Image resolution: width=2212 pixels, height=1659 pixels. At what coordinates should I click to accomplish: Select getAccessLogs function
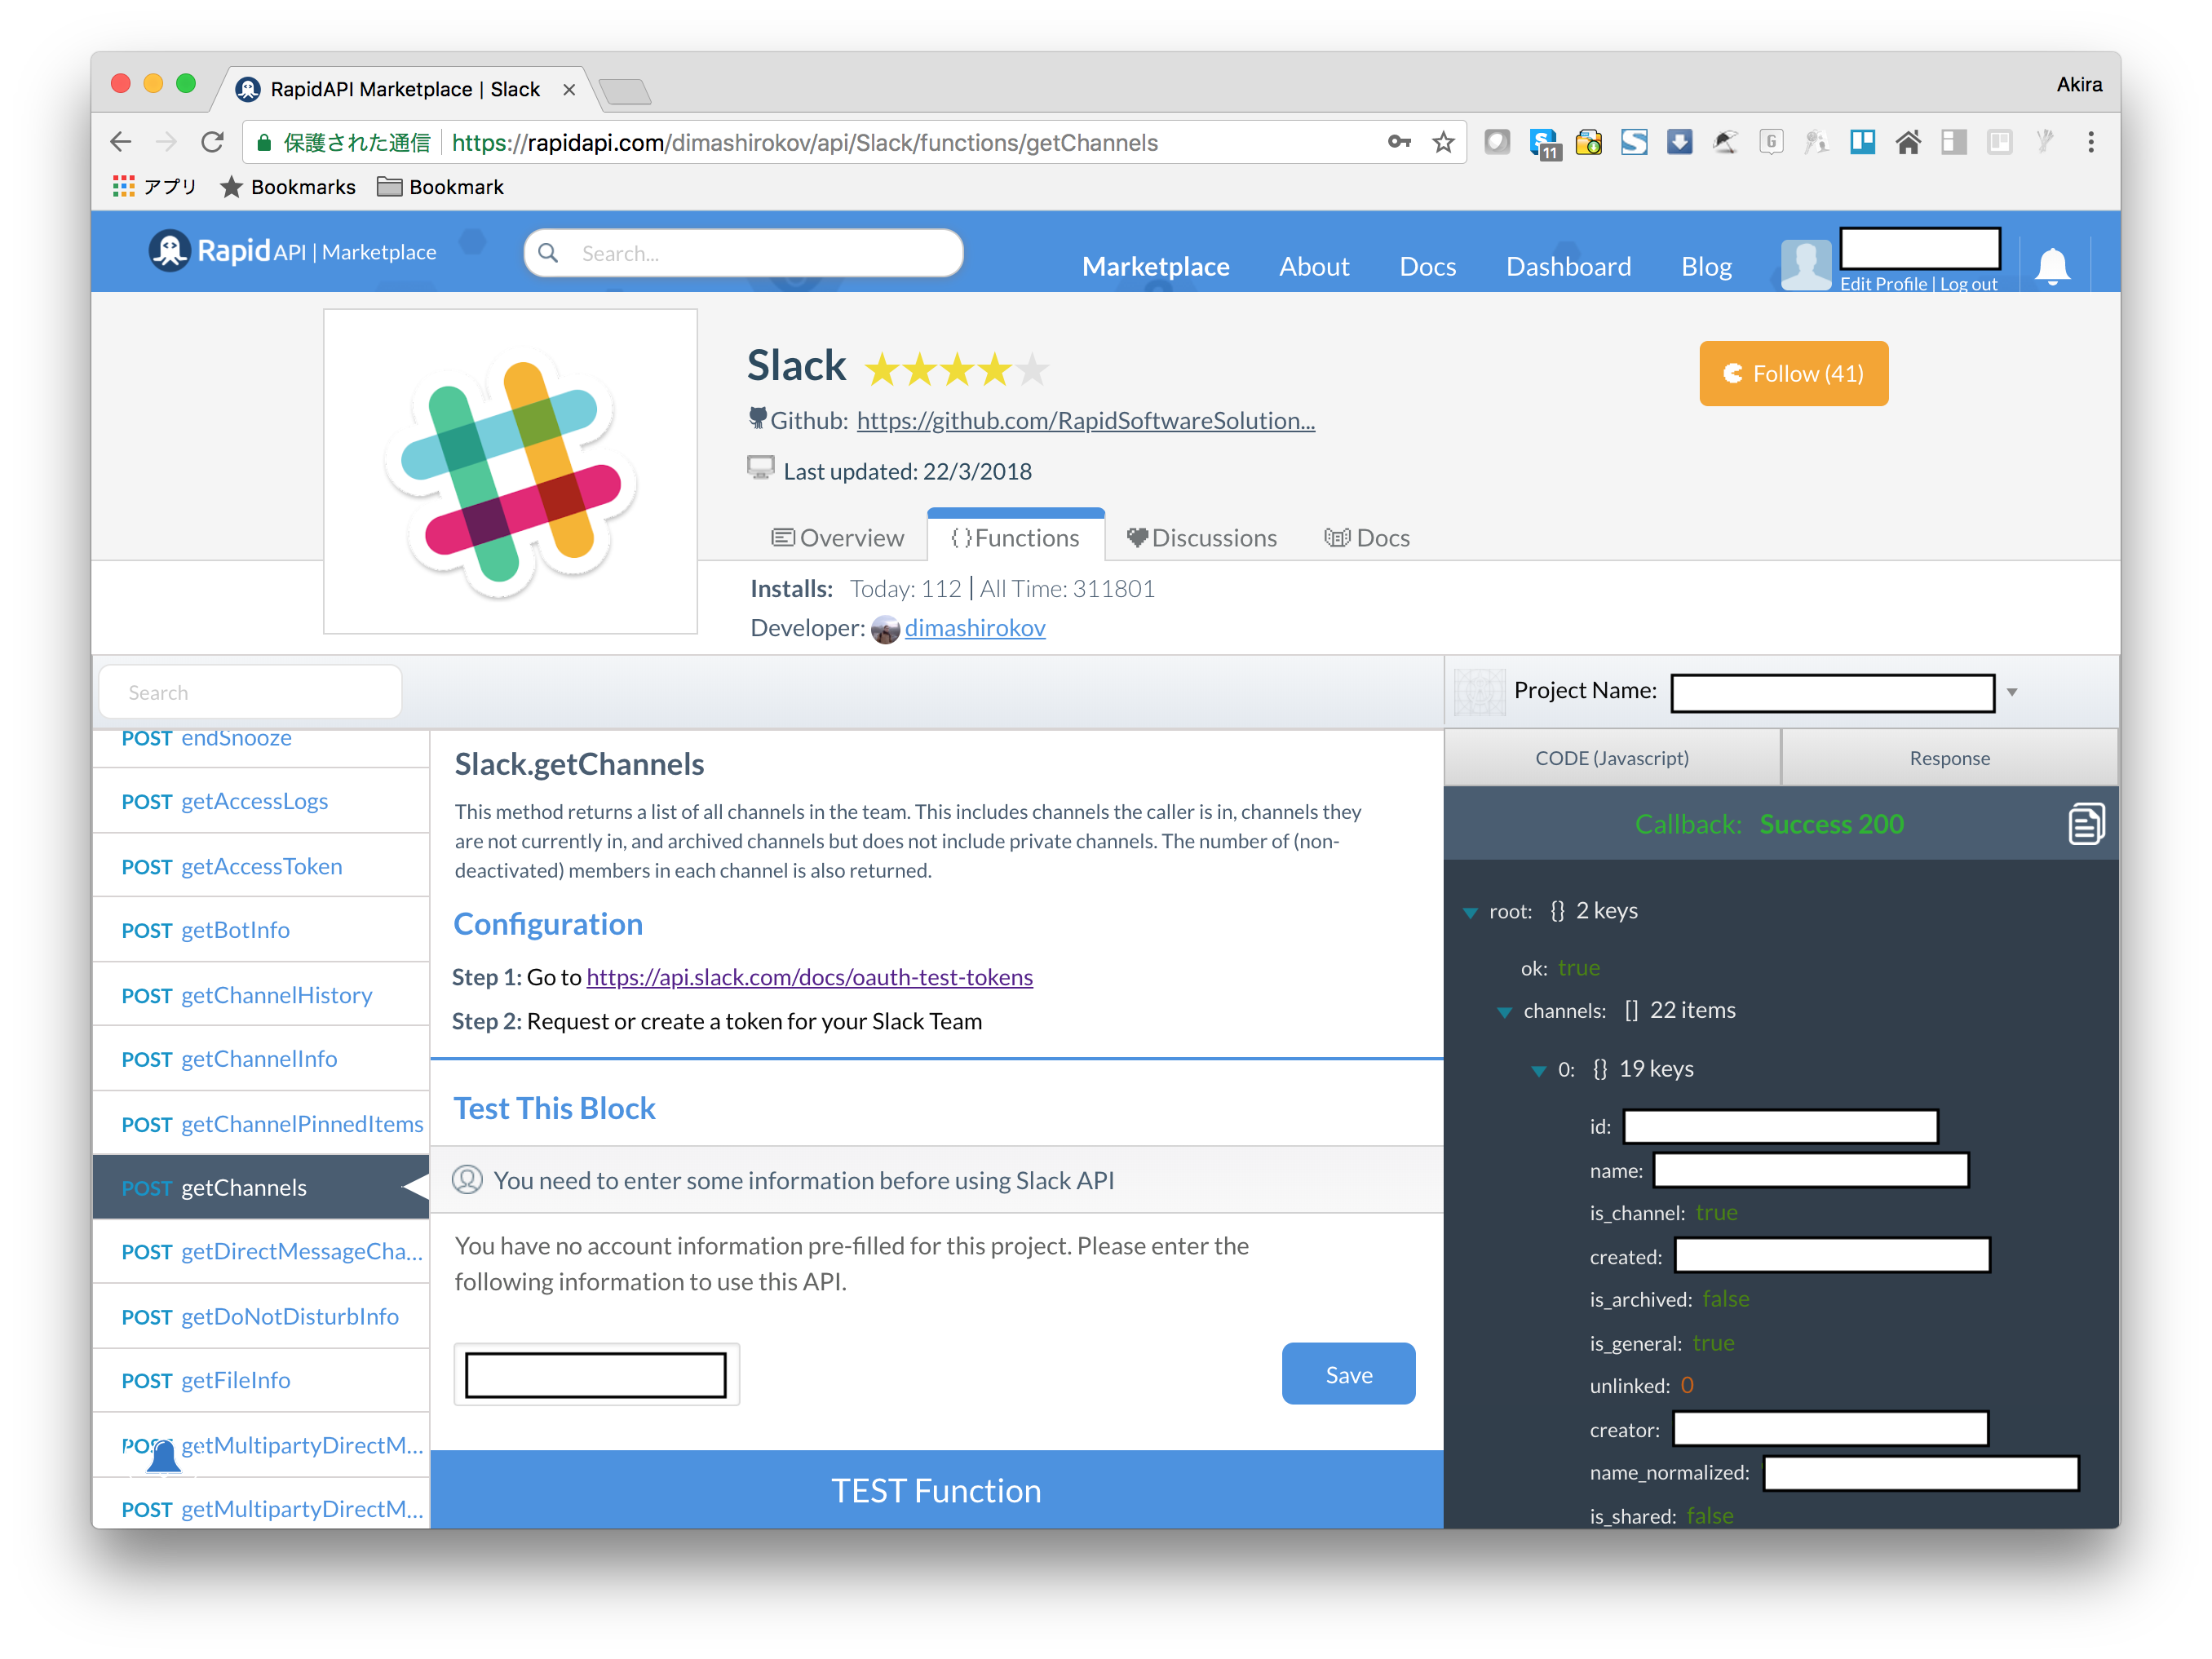(x=261, y=801)
